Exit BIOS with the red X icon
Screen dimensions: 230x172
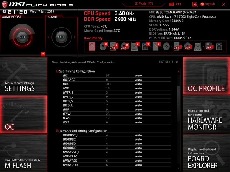223,4
